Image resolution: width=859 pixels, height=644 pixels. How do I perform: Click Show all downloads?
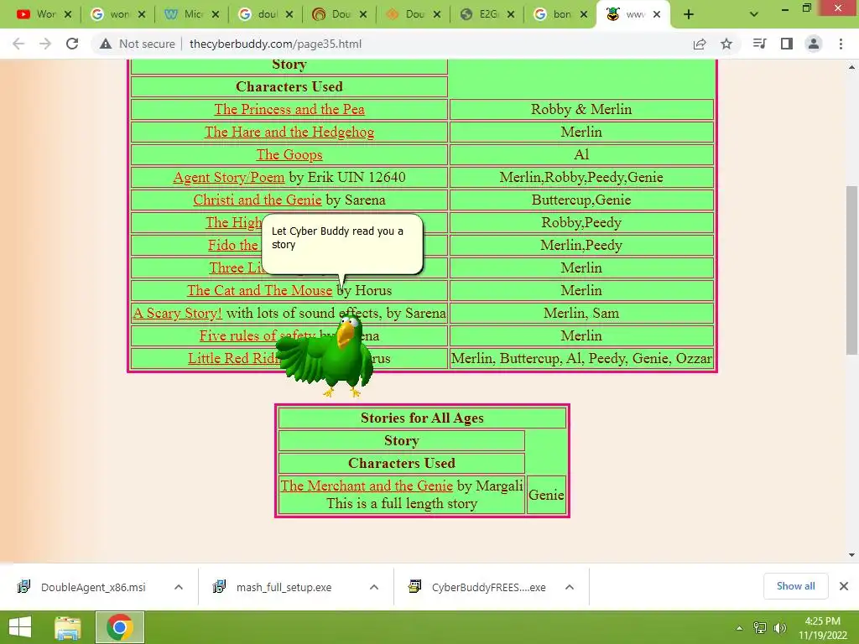pos(795,586)
